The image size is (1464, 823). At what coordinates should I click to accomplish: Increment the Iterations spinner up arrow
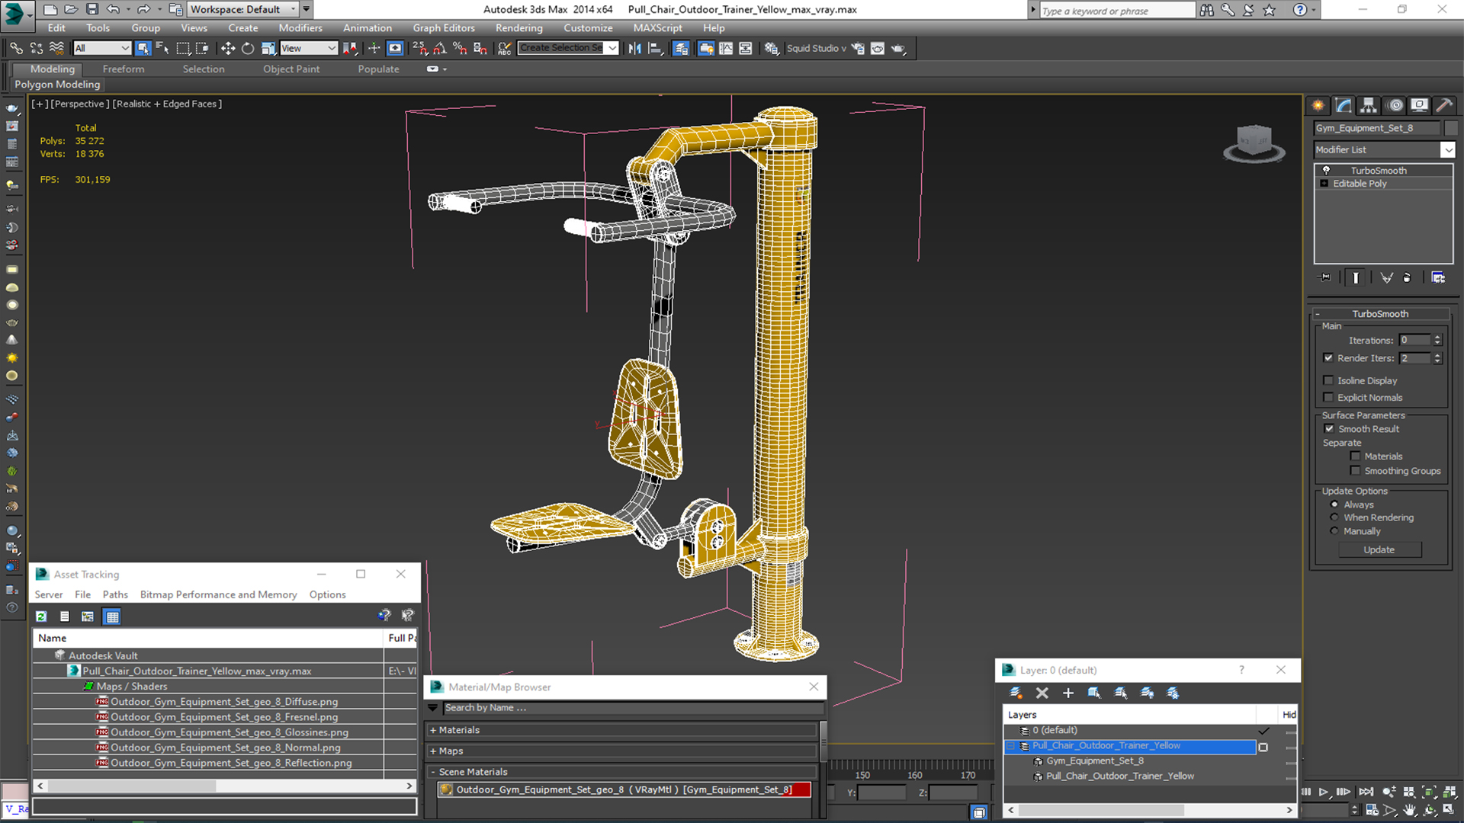pyautogui.click(x=1437, y=338)
